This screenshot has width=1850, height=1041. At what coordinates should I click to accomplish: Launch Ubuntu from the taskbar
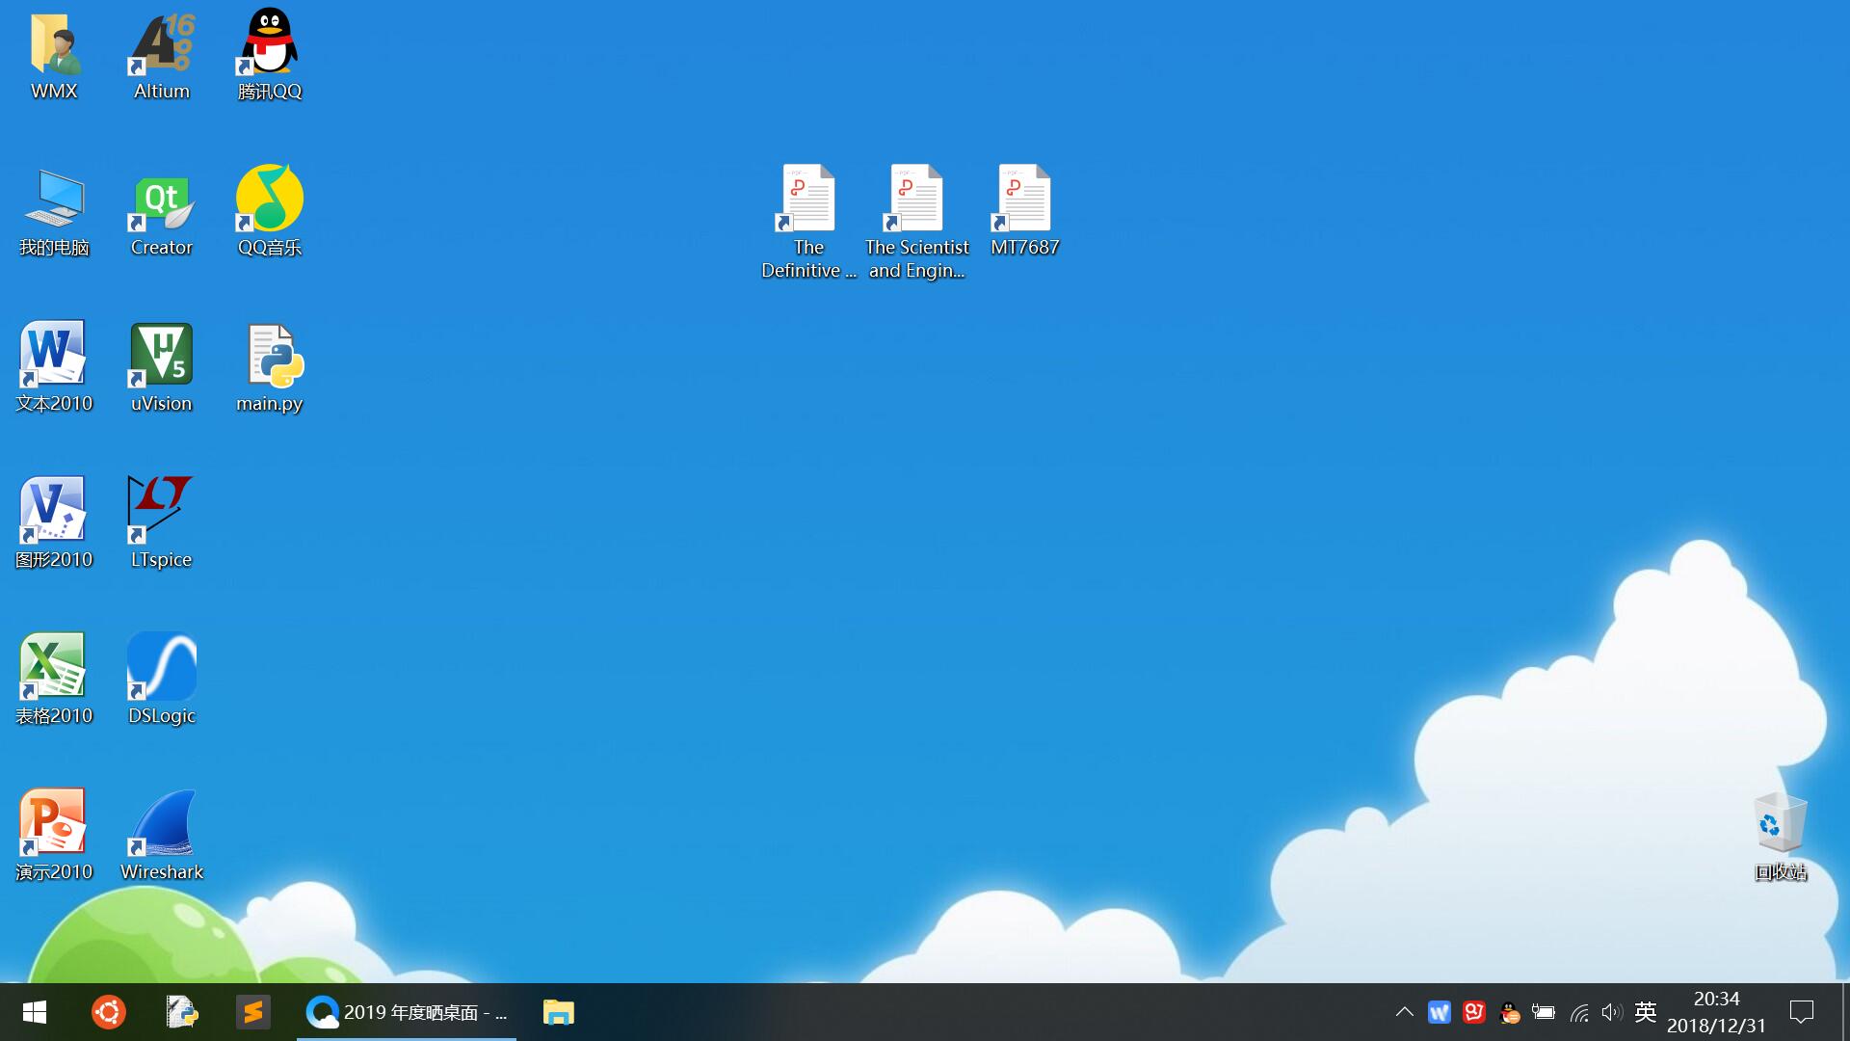[x=108, y=1012]
